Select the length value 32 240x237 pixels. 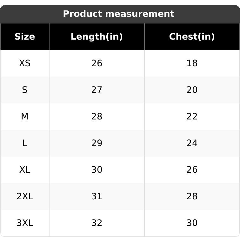tap(97, 223)
